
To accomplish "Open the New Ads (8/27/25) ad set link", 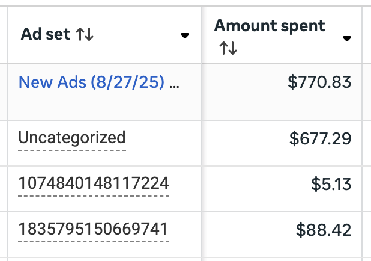I will click(91, 82).
